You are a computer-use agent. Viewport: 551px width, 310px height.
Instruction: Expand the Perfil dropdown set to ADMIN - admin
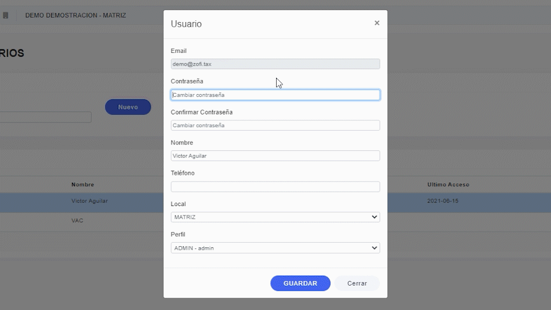275,248
